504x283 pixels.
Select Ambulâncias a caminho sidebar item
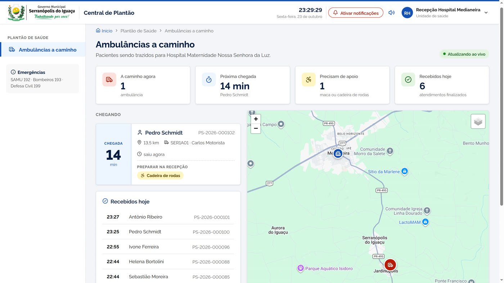(43, 50)
